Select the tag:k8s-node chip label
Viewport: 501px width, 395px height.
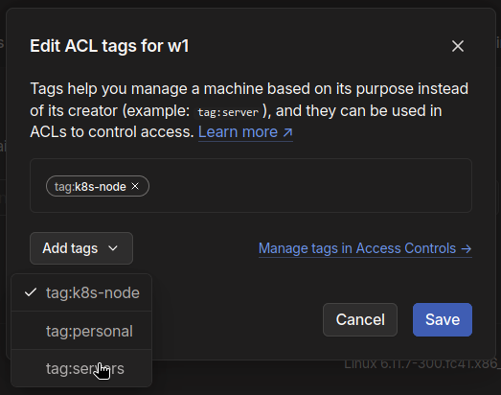(90, 186)
